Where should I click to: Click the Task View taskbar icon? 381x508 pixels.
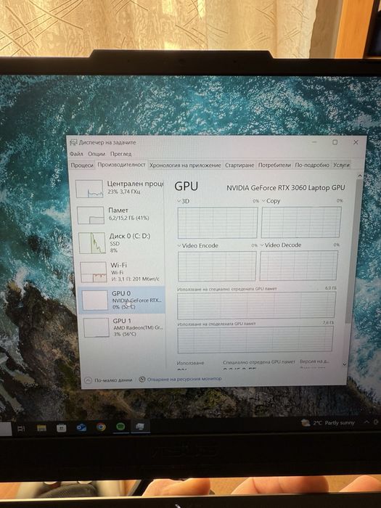21,429
